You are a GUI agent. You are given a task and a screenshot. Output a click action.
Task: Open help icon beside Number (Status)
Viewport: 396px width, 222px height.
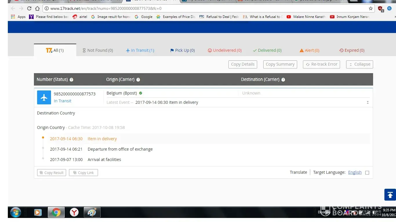click(72, 80)
